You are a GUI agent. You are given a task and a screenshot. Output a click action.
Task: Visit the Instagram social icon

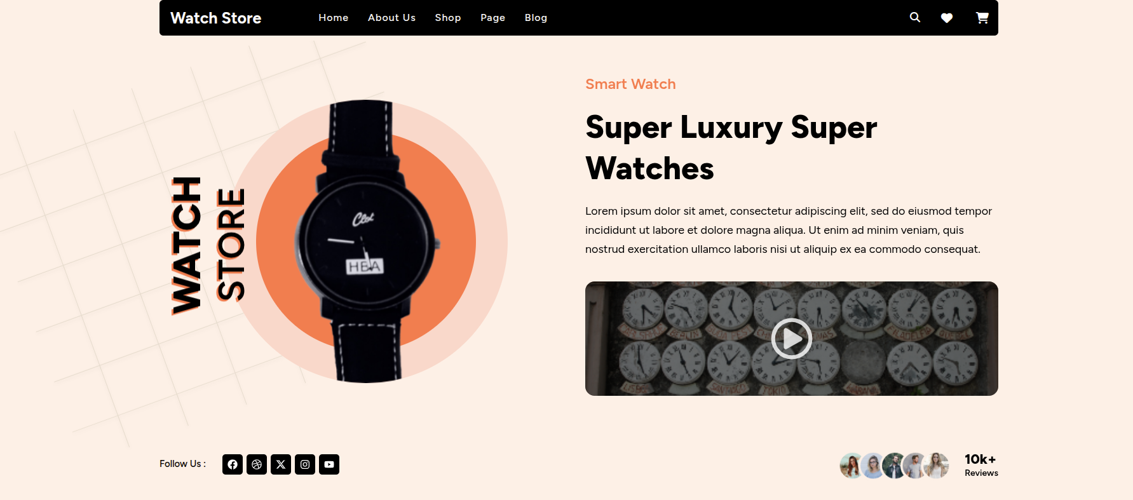(305, 464)
